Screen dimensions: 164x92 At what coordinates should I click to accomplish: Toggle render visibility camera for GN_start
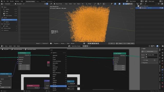tap(162, 8)
